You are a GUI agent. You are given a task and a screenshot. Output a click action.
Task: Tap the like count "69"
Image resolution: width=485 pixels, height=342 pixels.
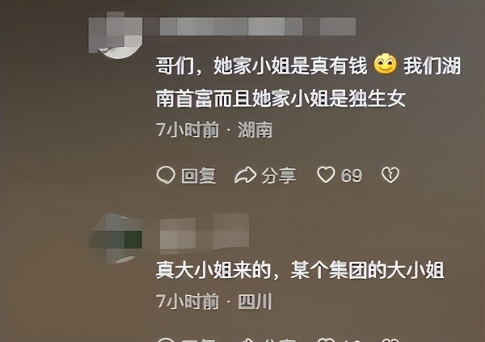(x=352, y=175)
